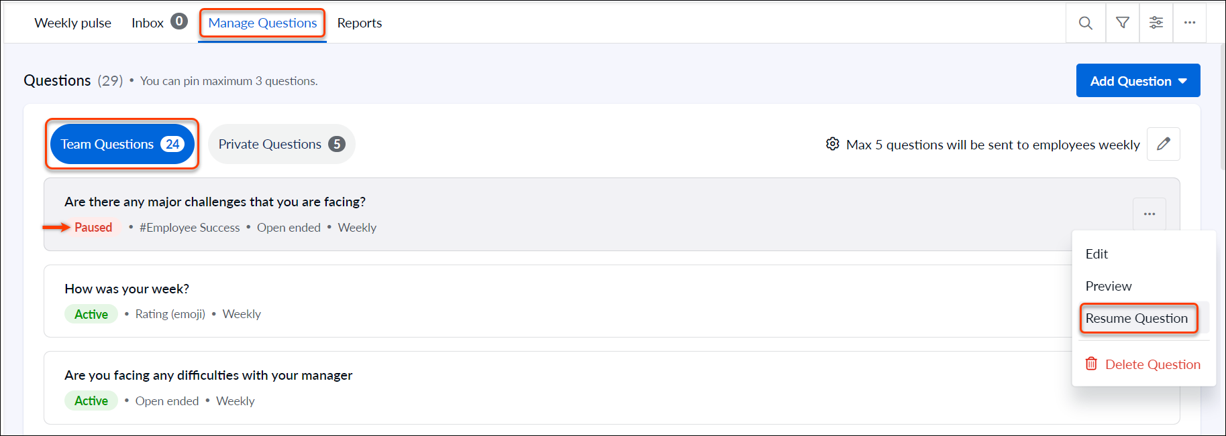Open the top-right more options ellipsis
This screenshot has height=436, width=1226.
[1190, 23]
